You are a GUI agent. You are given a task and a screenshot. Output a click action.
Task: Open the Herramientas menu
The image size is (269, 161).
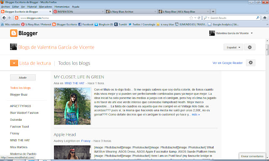tap(62, 7)
